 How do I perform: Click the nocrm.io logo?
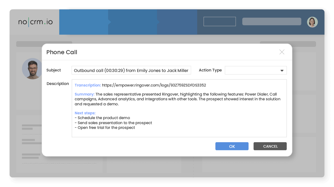[x=35, y=22]
